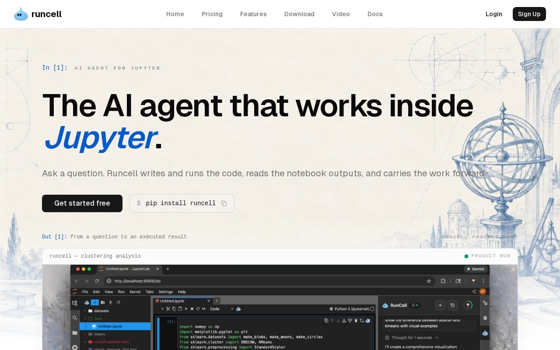This screenshot has height=350, width=560.
Task: Click the upload files icon in demo file browser
Action: click(111, 302)
